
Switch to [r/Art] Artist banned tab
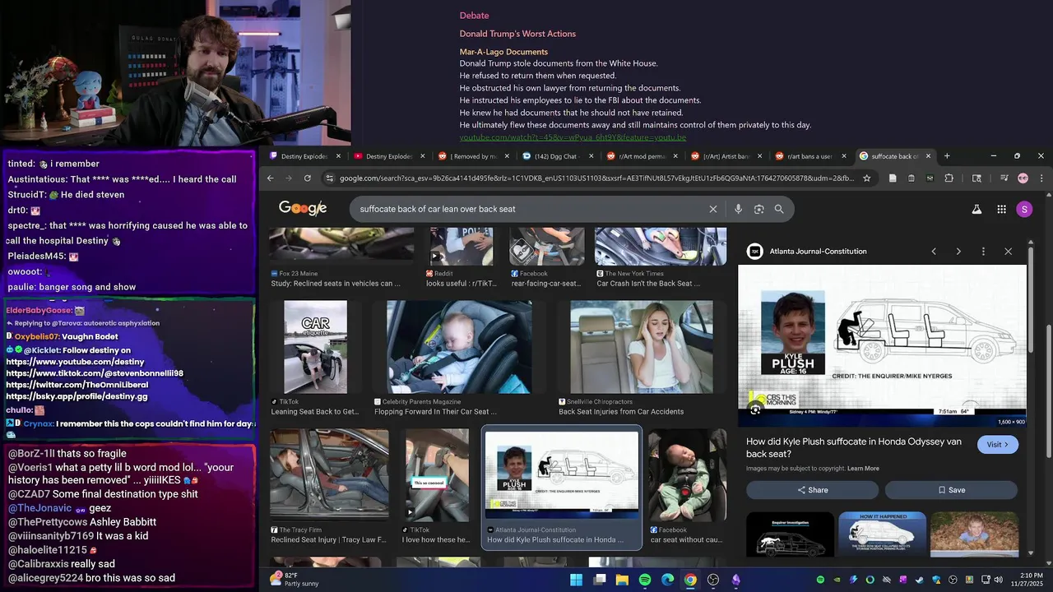727,155
